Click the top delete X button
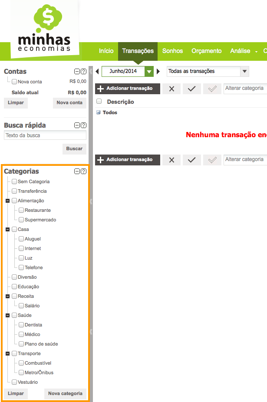 coord(171,89)
